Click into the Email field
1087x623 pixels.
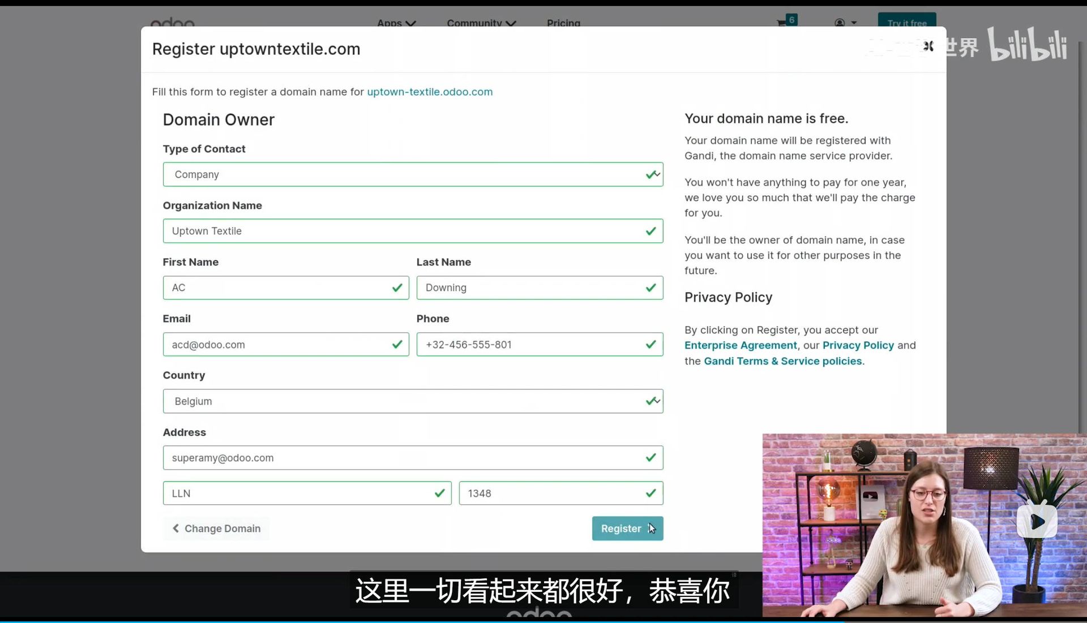(x=286, y=345)
